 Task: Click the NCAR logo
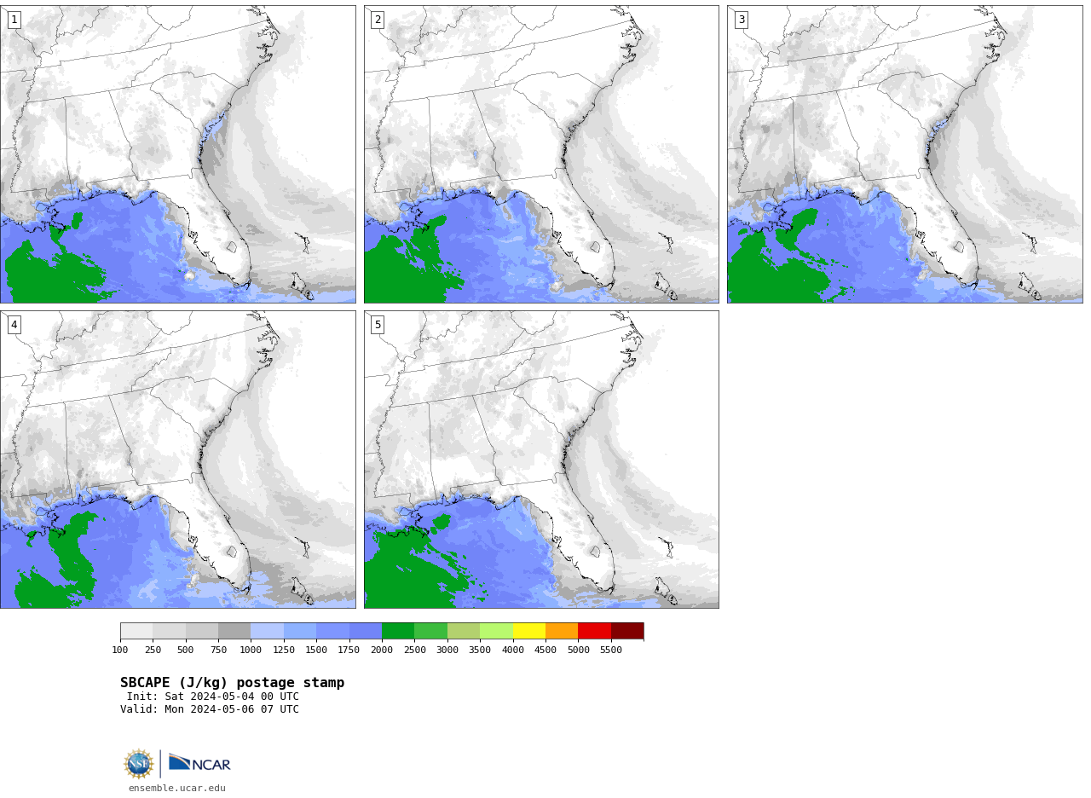199,763
